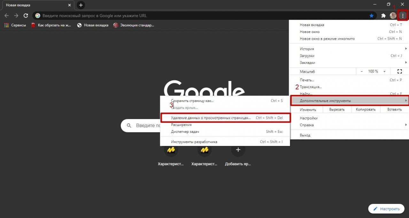Screen dimensions: 409x218
Task: Expand the 'История' submenu
Action: tap(349, 49)
